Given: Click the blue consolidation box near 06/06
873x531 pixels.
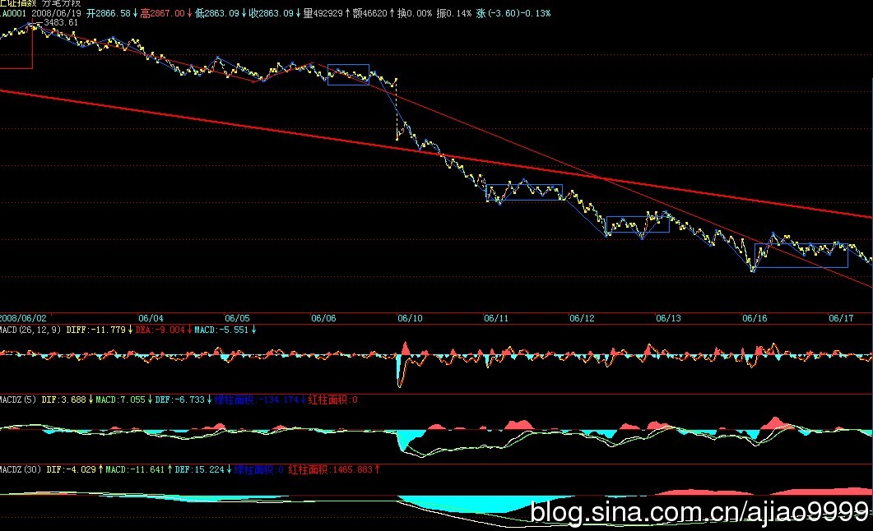Looking at the screenshot, I should tap(348, 75).
